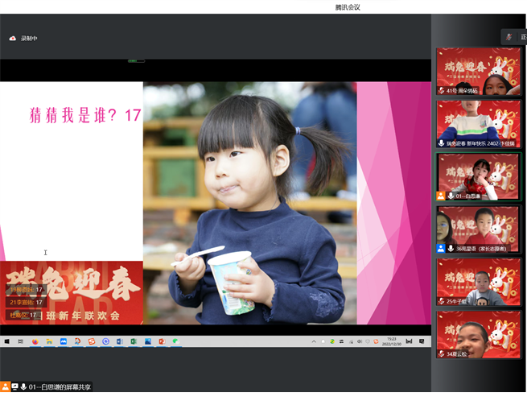Select the 34 participant video tile
Viewport: 527px width, 413px height.
pos(478,335)
